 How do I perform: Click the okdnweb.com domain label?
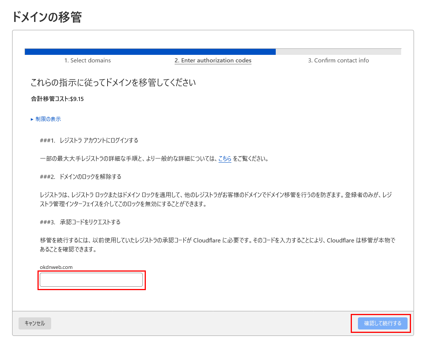coord(56,267)
